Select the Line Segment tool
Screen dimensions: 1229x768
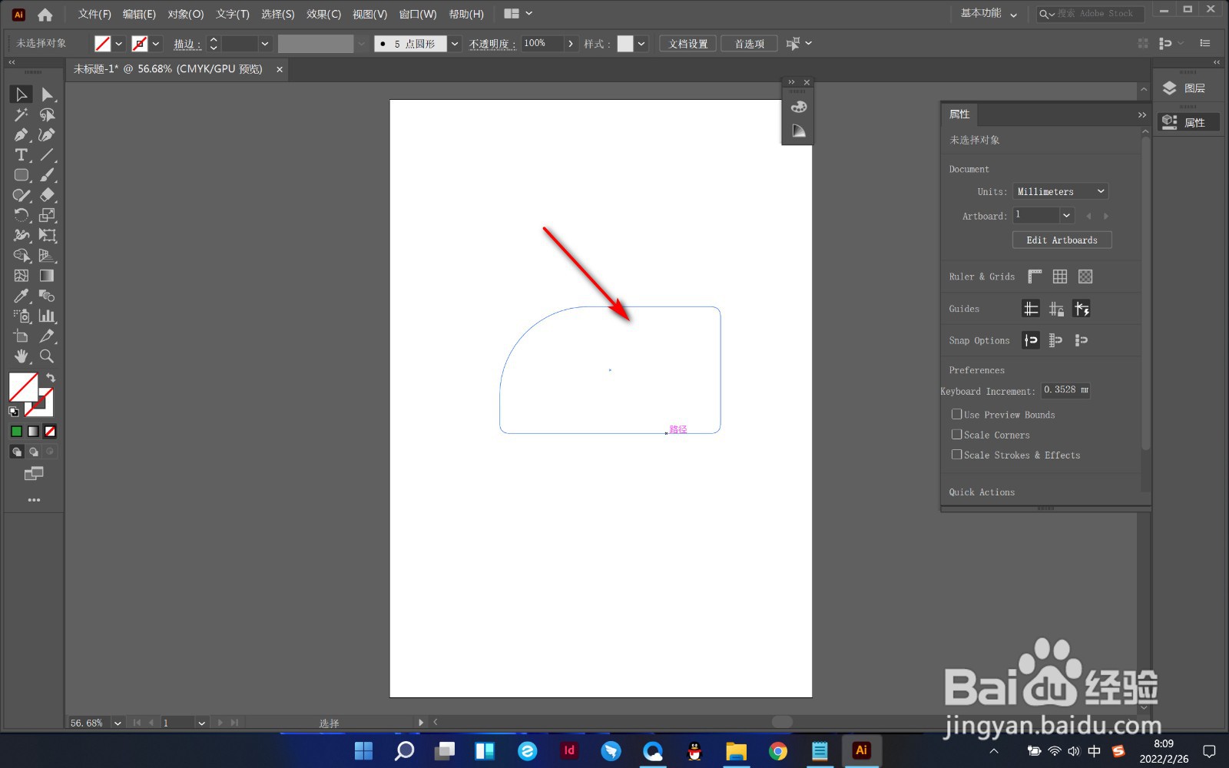point(47,155)
